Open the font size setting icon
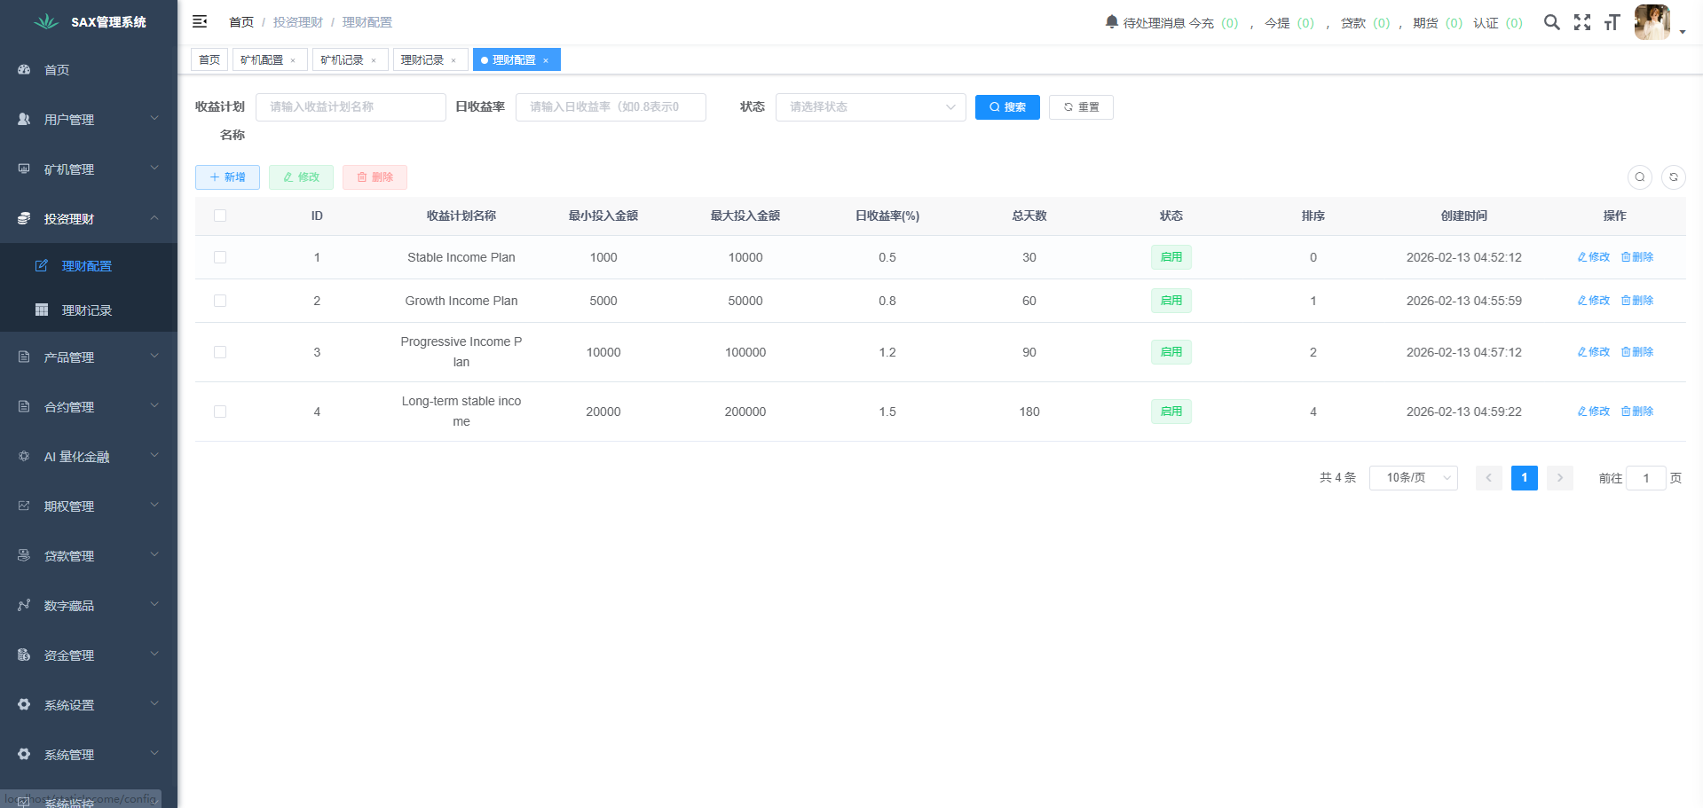 pyautogui.click(x=1612, y=22)
